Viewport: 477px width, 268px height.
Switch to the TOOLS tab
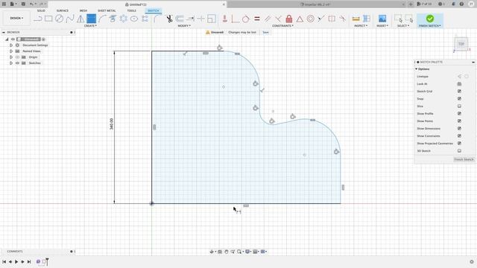(132, 10)
